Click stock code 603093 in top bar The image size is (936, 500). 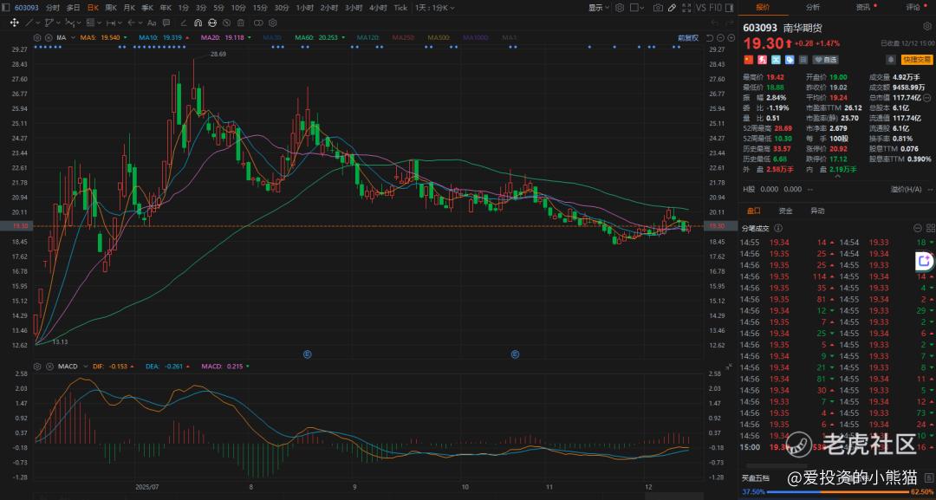(27, 8)
